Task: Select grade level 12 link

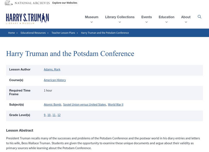Action: pos(59,115)
